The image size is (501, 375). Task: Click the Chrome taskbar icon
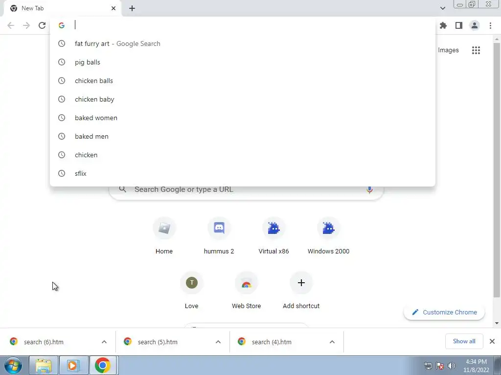103,365
